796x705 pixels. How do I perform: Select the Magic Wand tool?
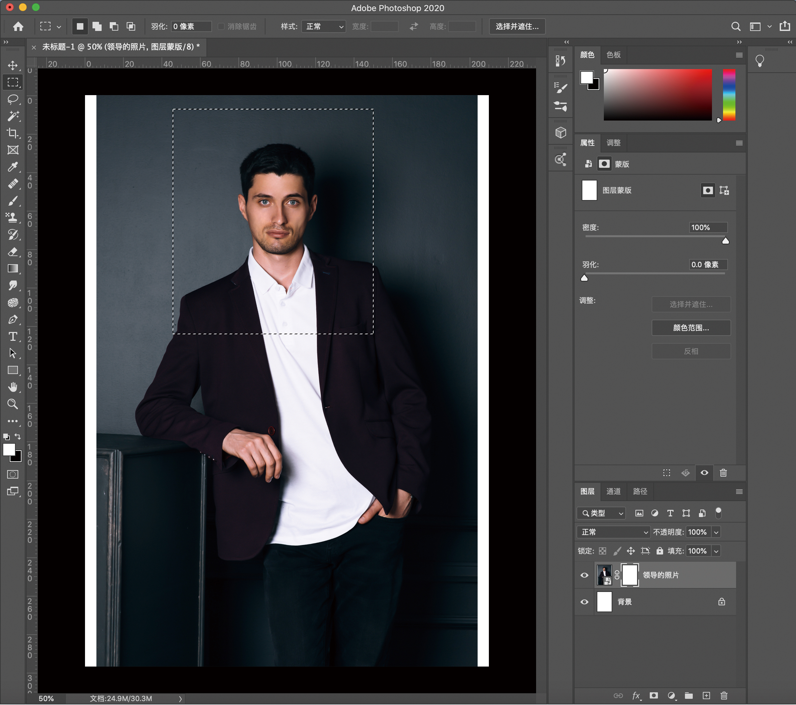coord(13,116)
